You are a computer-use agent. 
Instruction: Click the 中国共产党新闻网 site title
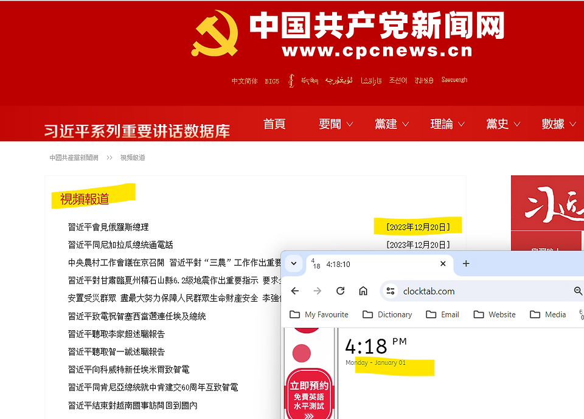(377, 25)
